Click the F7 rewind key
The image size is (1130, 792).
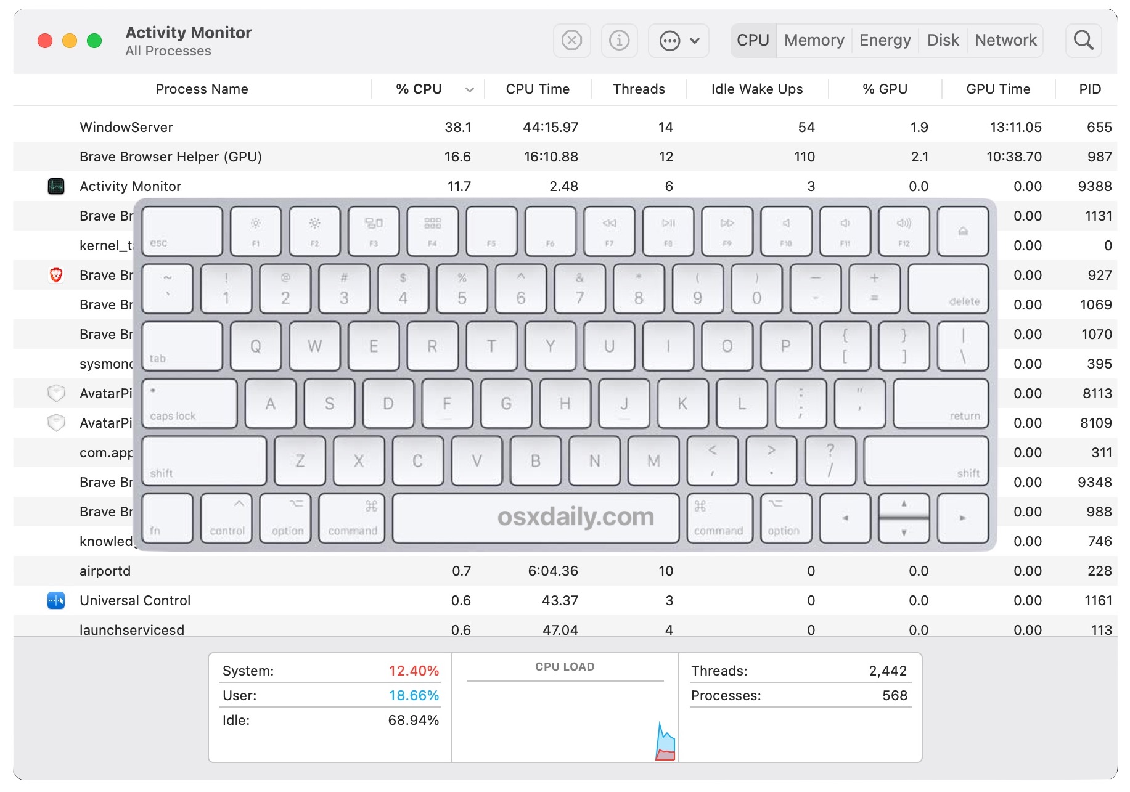click(x=609, y=231)
